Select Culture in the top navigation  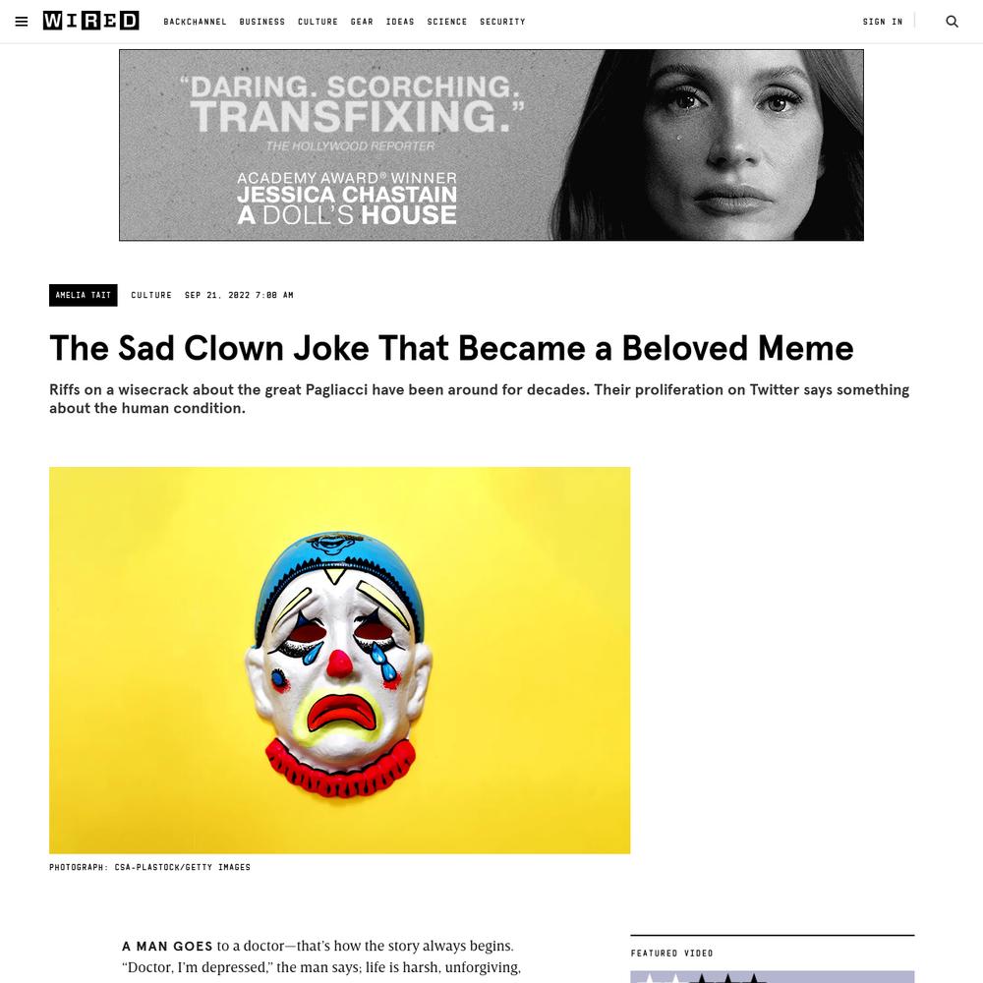click(x=318, y=22)
